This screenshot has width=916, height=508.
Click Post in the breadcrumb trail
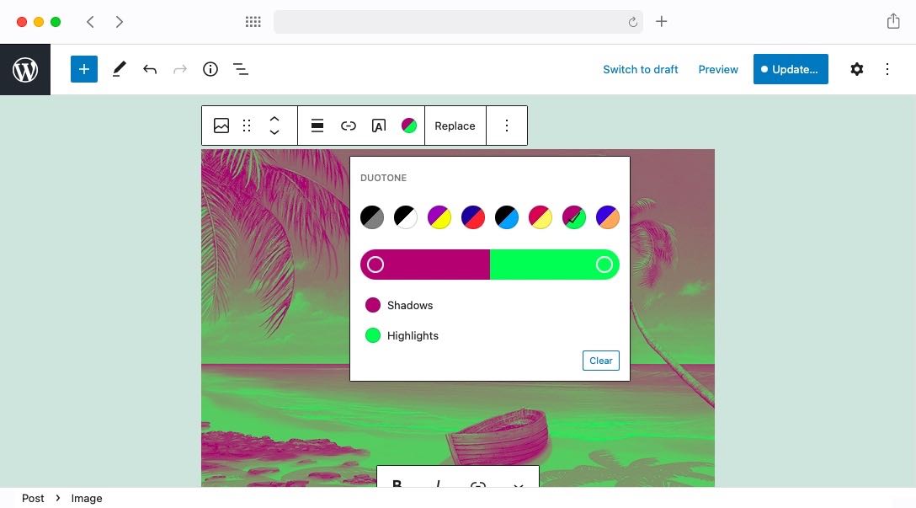pos(33,498)
